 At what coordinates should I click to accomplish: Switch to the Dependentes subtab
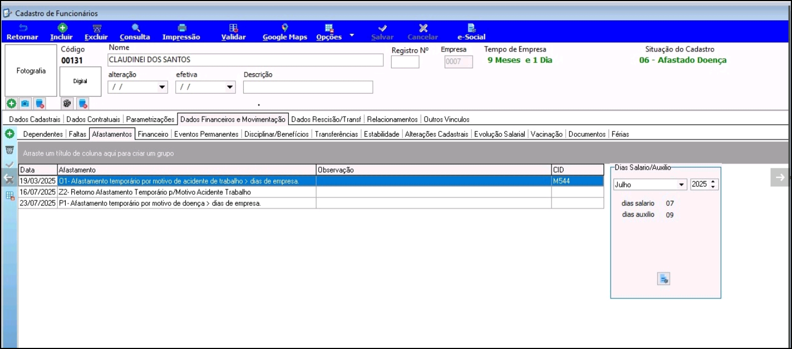coord(43,134)
